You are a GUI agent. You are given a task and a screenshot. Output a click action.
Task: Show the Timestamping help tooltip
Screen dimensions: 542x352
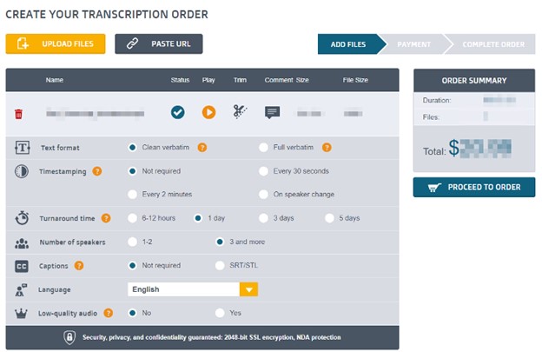97,171
